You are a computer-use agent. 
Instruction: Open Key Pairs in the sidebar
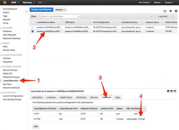pos(7,84)
